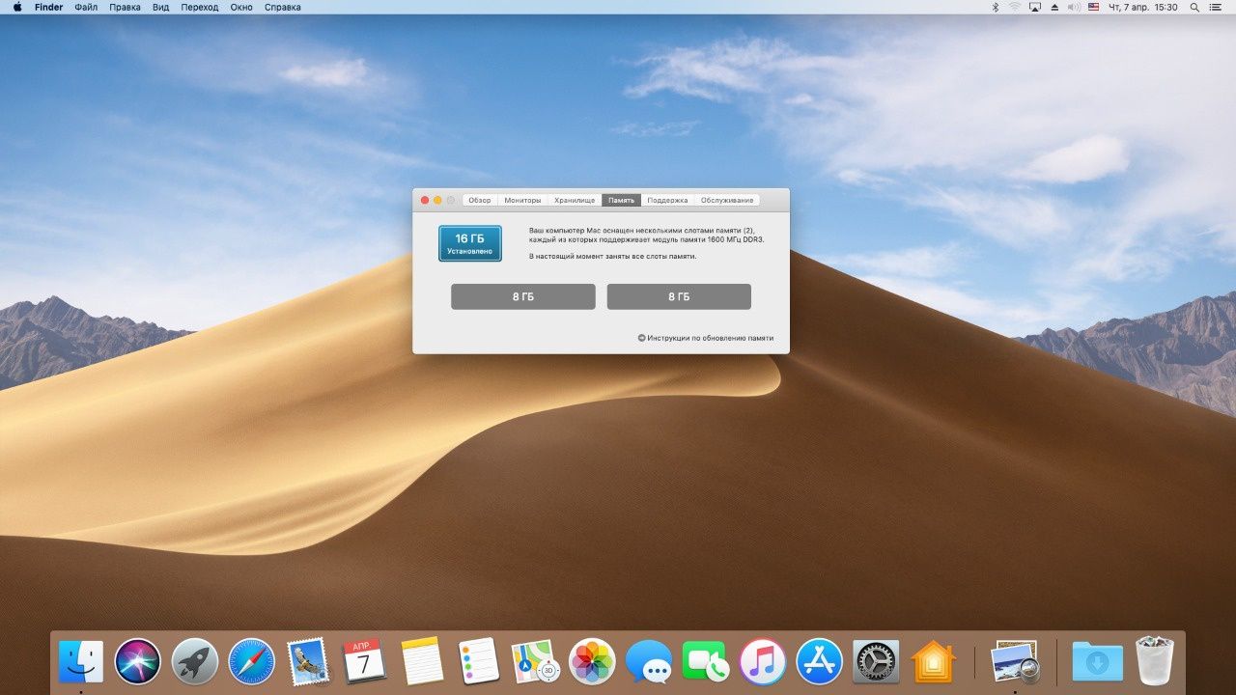Open Photos app in dock
Viewport: 1236px width, 695px height.
pyautogui.click(x=592, y=661)
